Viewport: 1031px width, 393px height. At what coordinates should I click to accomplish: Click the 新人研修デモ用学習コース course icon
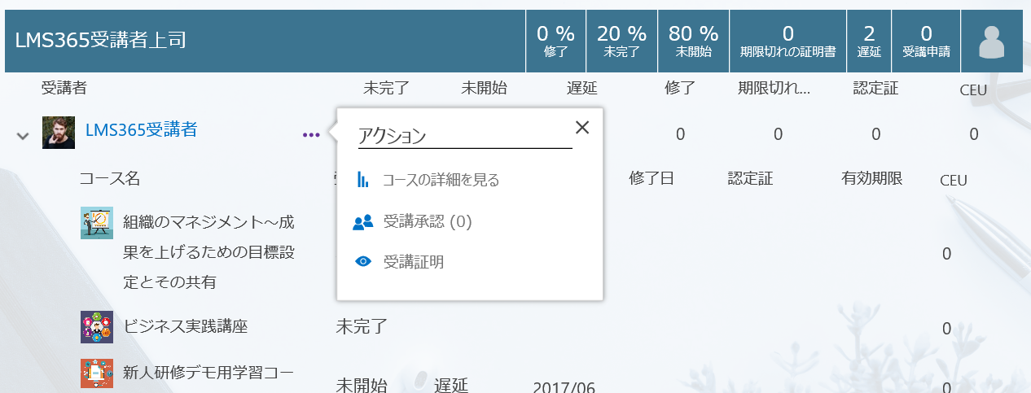point(97,373)
